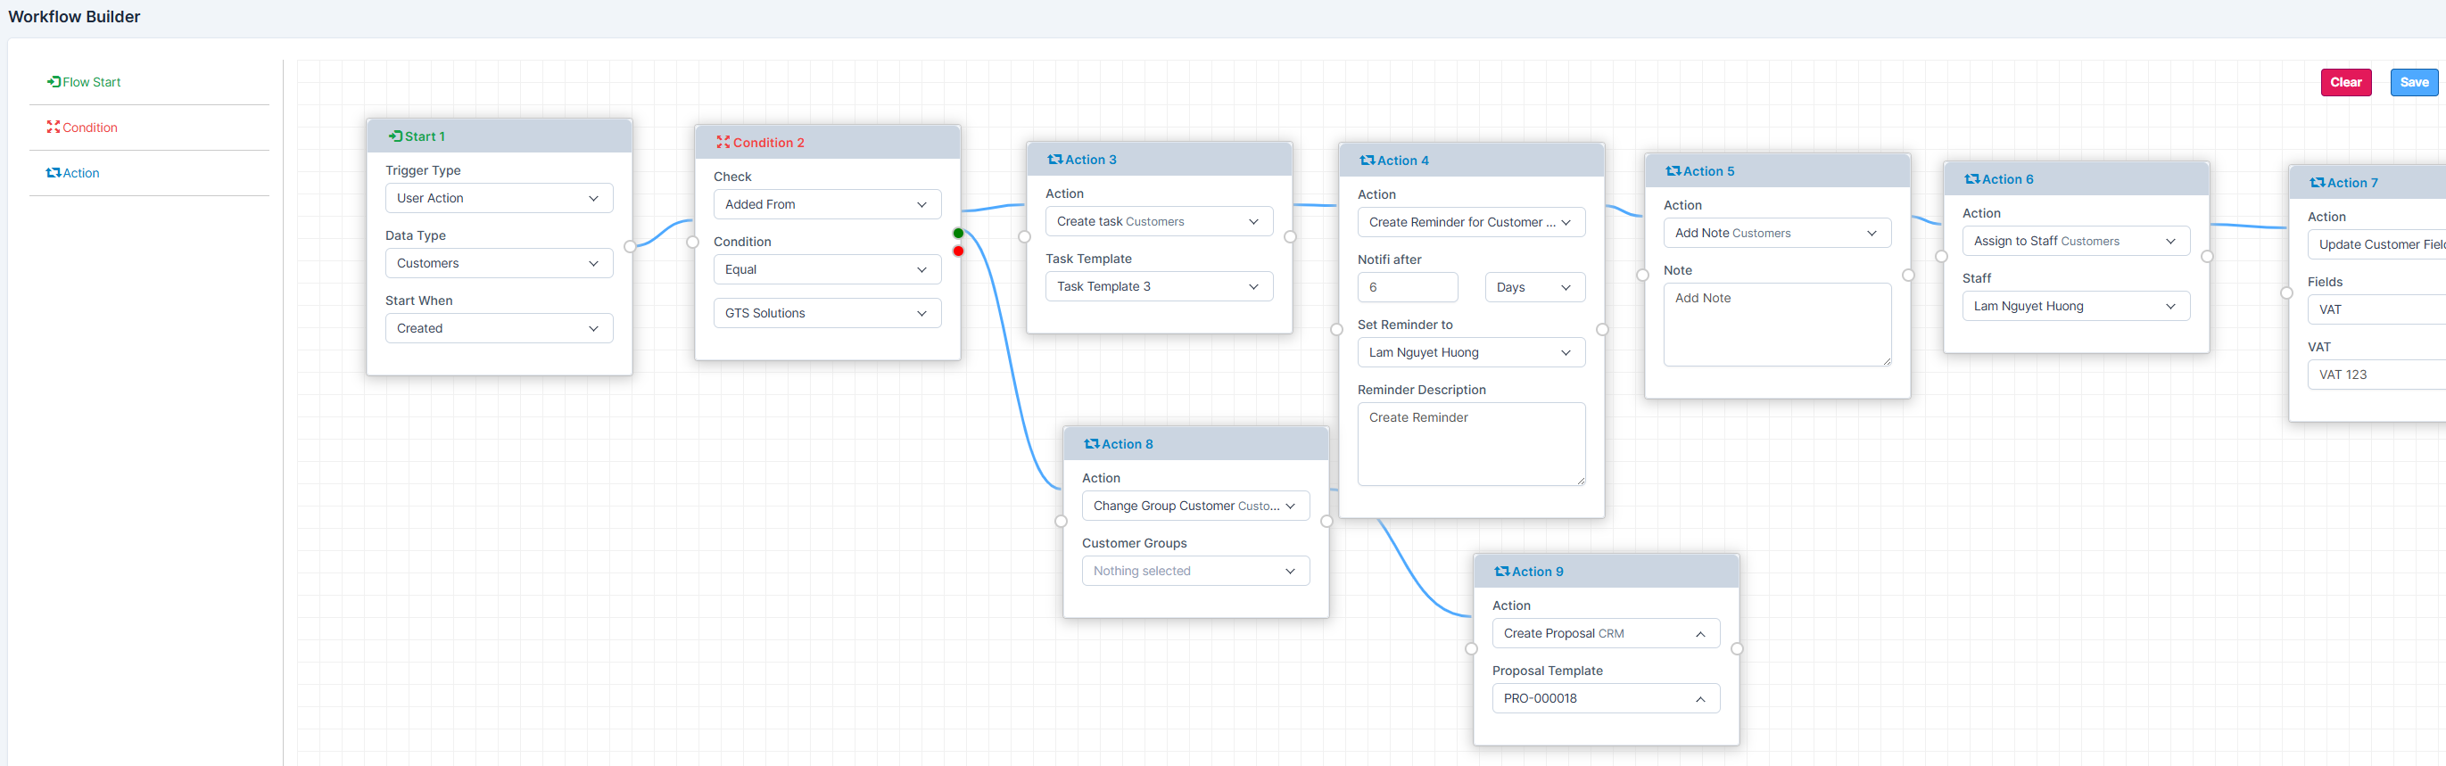Click the Condition 2 node header icon
The width and height of the screenshot is (2446, 766).
pos(723,143)
